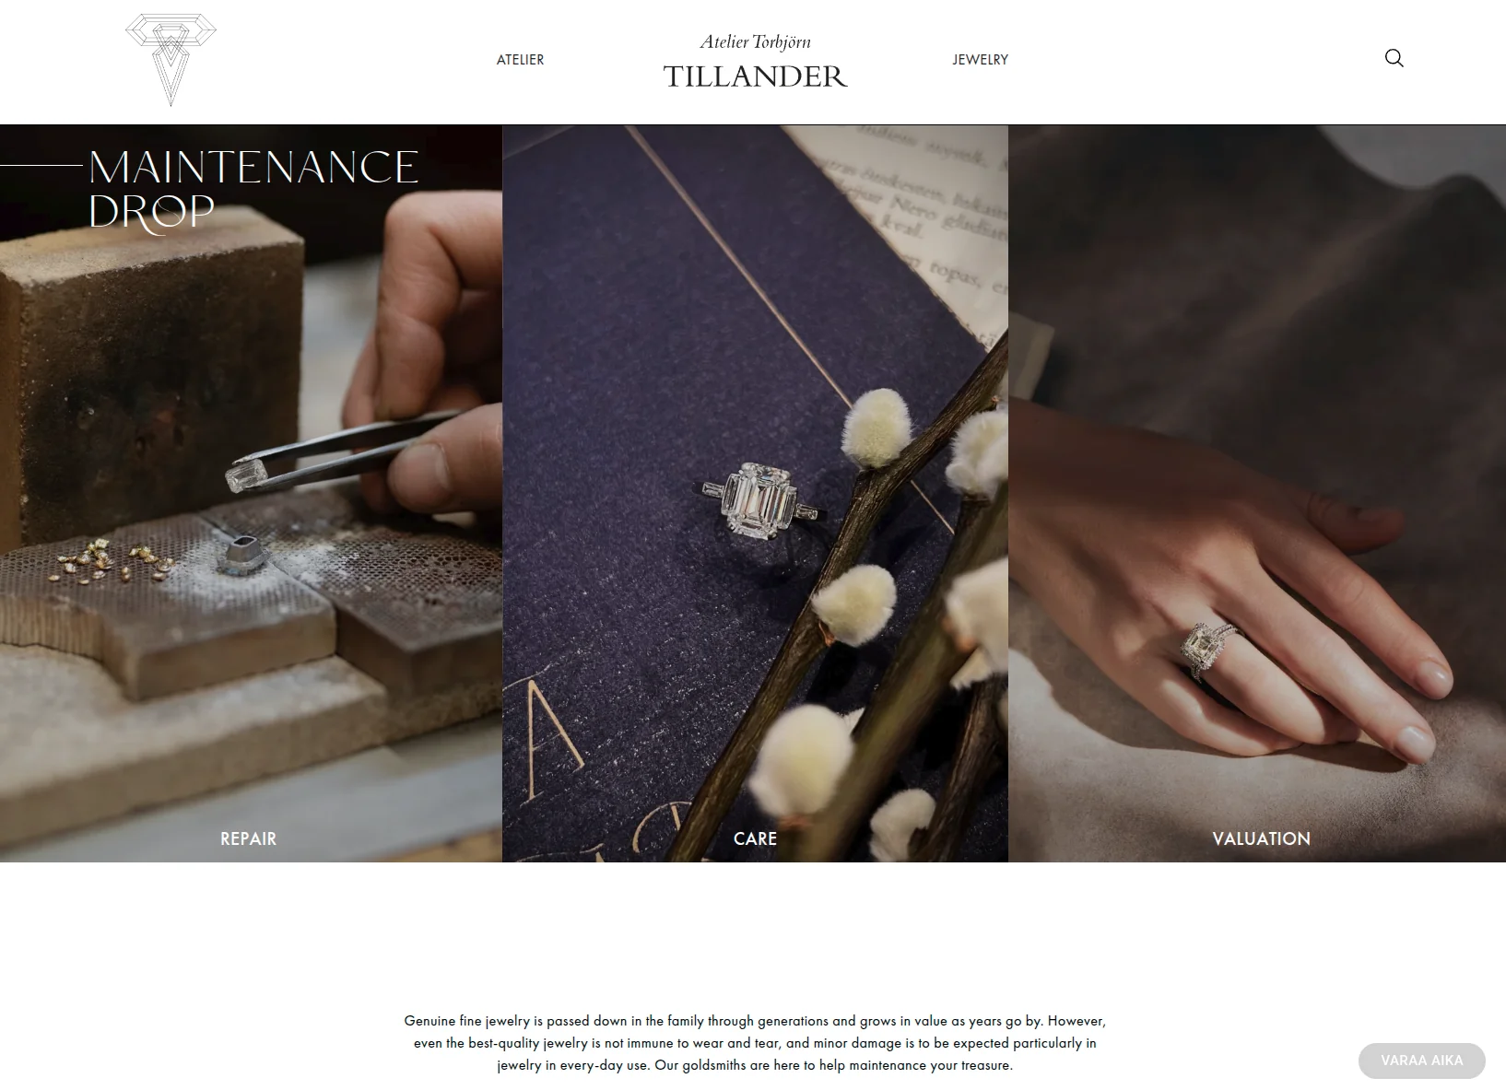1506x1090 pixels.
Task: Click the MAINTENANCE DROP heading
Action: pos(253,190)
